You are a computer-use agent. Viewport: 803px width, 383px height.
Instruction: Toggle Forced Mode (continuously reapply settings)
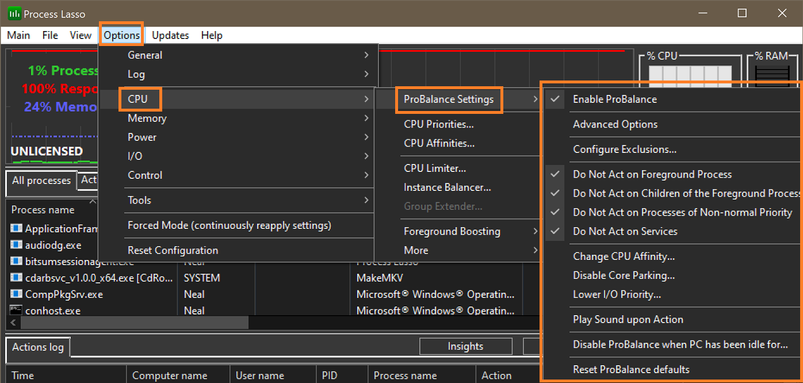click(x=230, y=225)
